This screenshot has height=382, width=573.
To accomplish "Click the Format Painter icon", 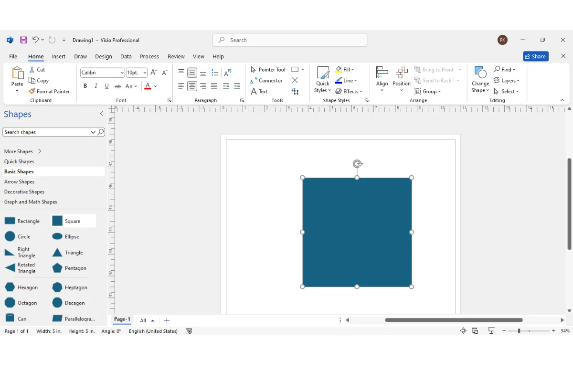I will (32, 91).
